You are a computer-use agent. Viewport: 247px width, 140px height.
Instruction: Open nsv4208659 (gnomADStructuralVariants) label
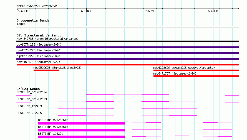tap(184, 68)
